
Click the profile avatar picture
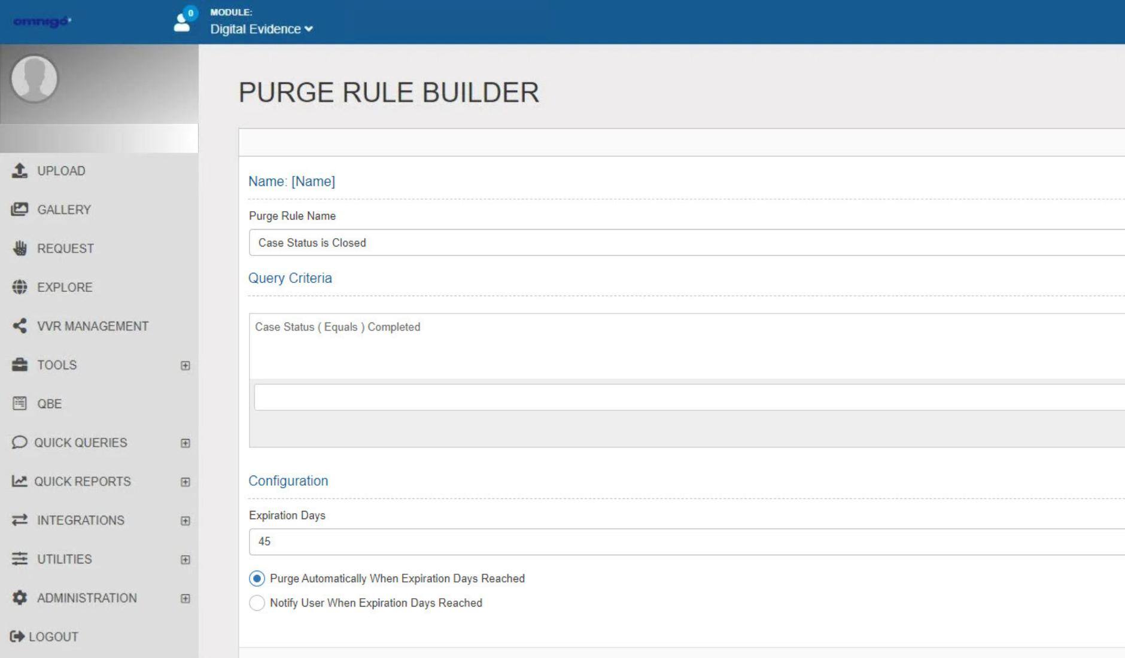[x=34, y=79]
